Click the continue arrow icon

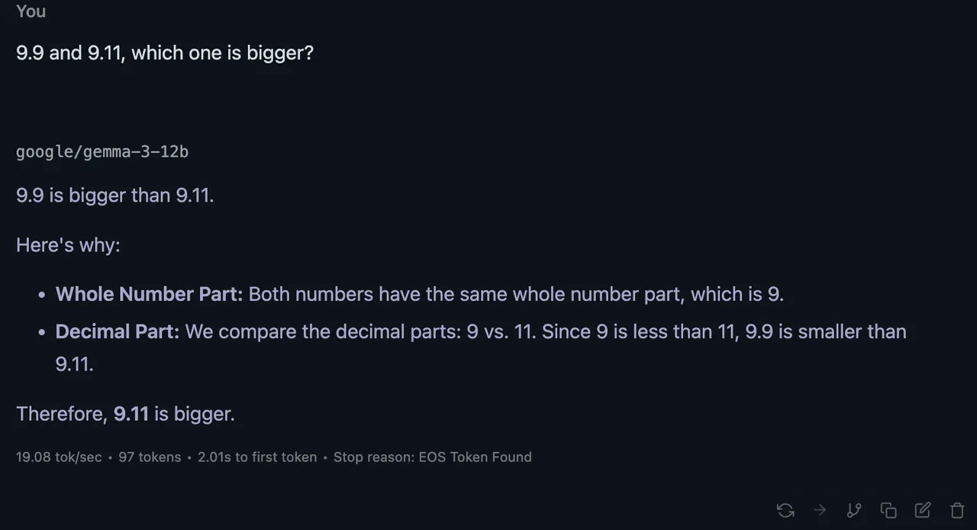click(820, 510)
